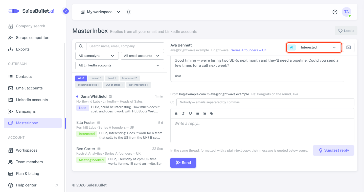Insert a bulleted list in reply

(197, 113)
